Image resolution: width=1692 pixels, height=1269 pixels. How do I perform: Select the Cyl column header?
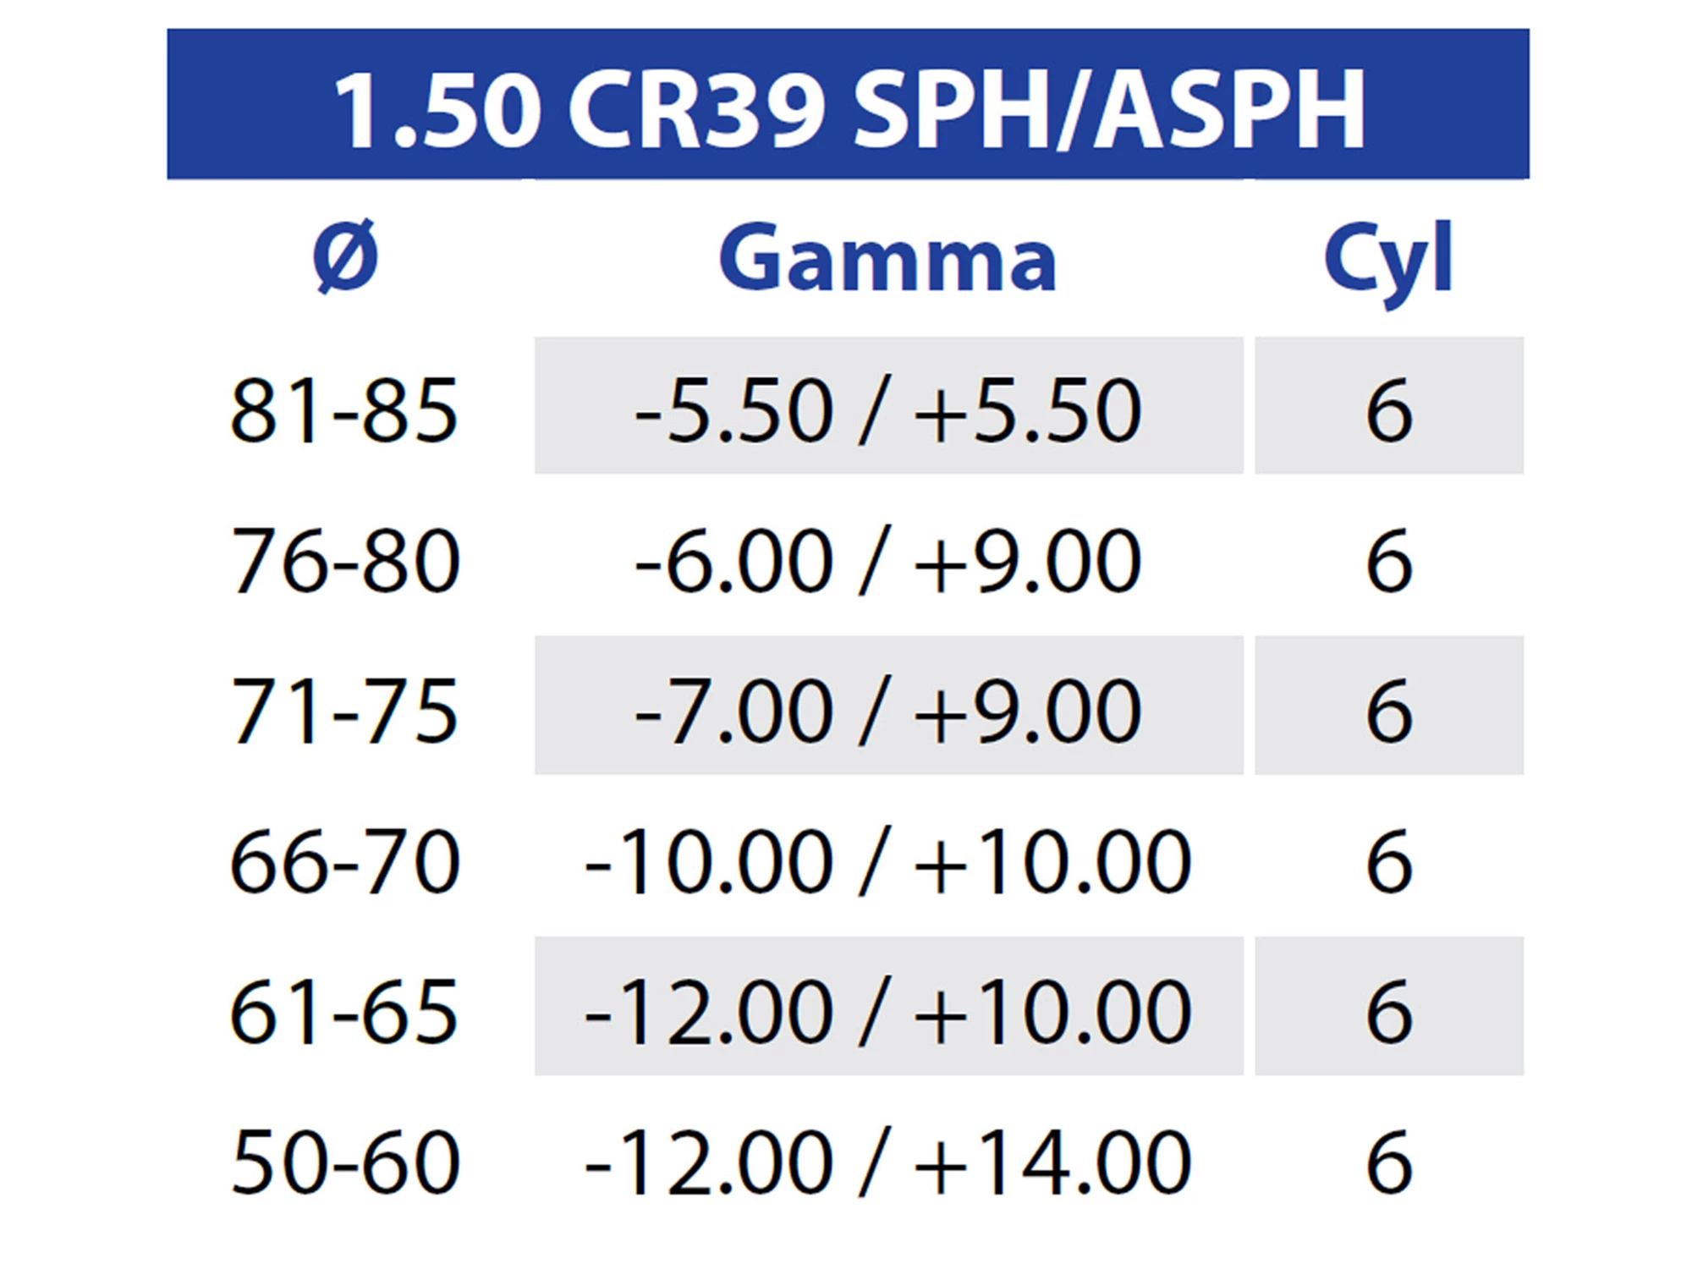click(1388, 258)
